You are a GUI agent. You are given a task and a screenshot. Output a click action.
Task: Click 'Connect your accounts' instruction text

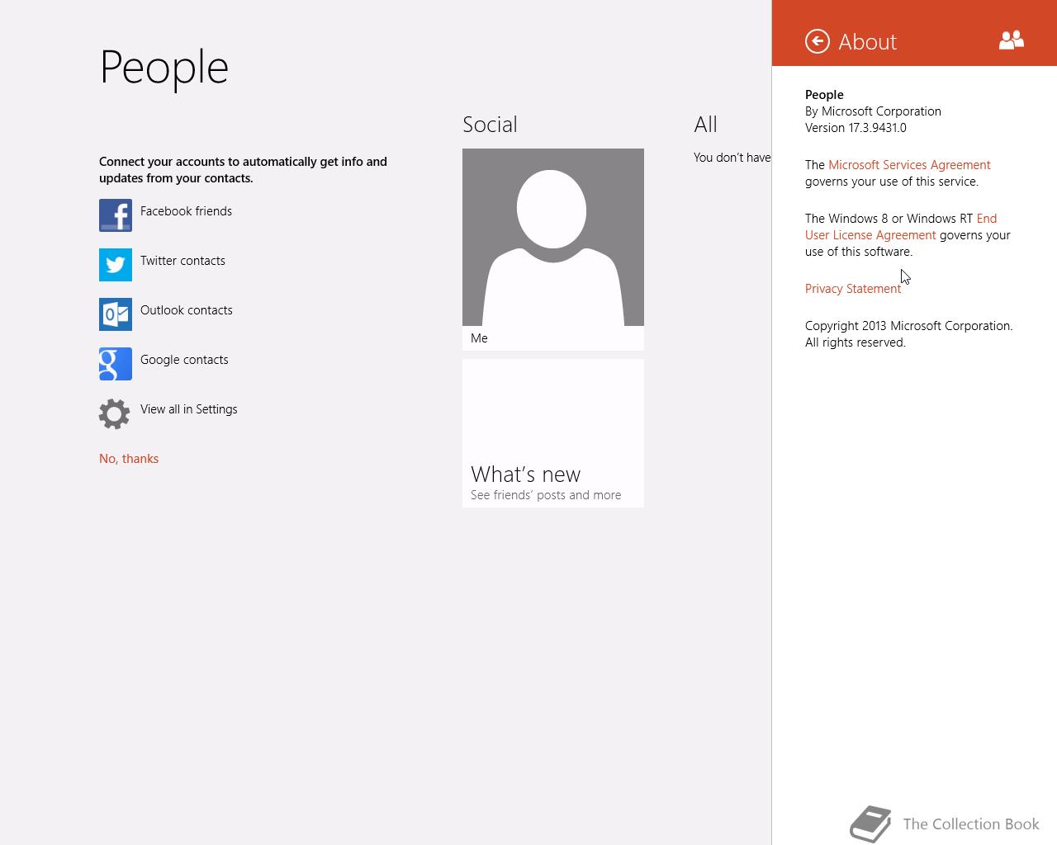243,170
